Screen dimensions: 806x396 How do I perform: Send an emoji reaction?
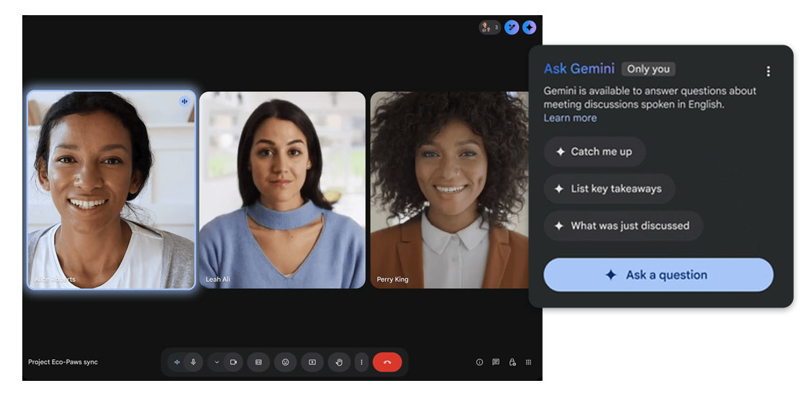(285, 362)
